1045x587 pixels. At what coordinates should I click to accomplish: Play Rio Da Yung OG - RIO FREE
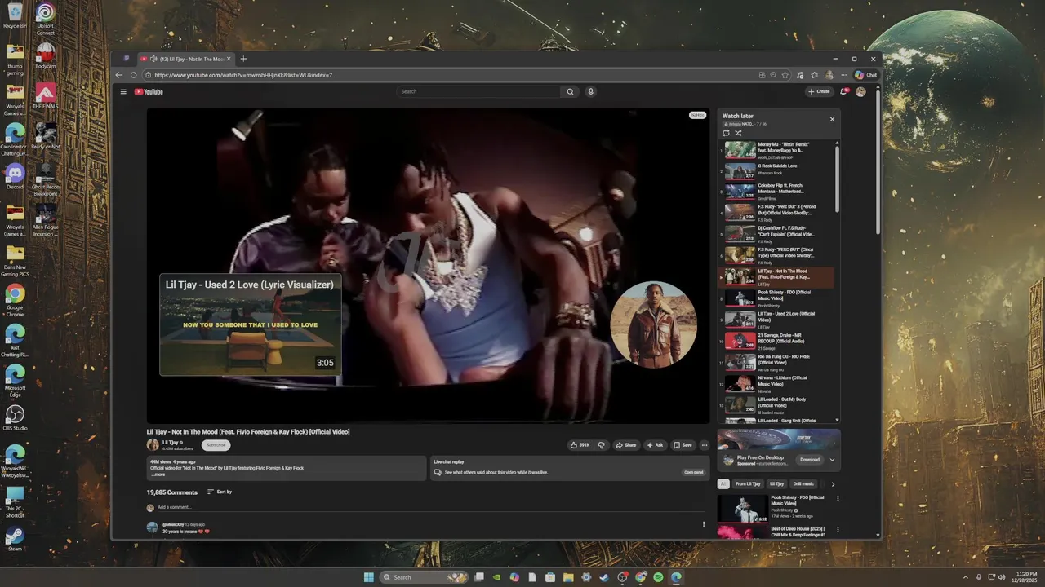pyautogui.click(x=776, y=362)
